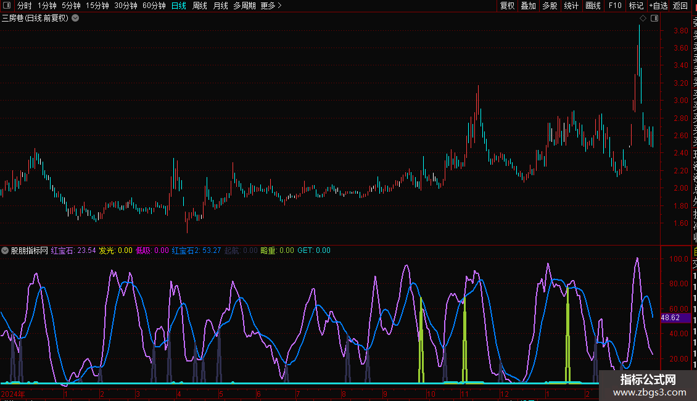This screenshot has height=401, width=697.
Task: Open the 复权 adjustment options
Action: coord(507,6)
